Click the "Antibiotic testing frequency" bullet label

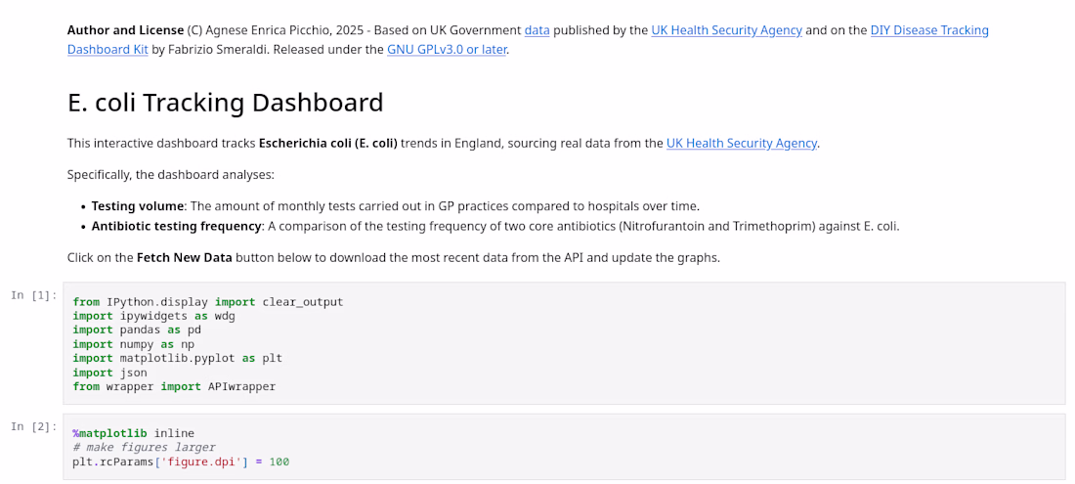(x=176, y=226)
